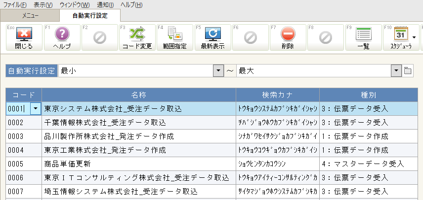The image size is (423, 200).
Task: Select code cell 0006
Action: point(24,178)
